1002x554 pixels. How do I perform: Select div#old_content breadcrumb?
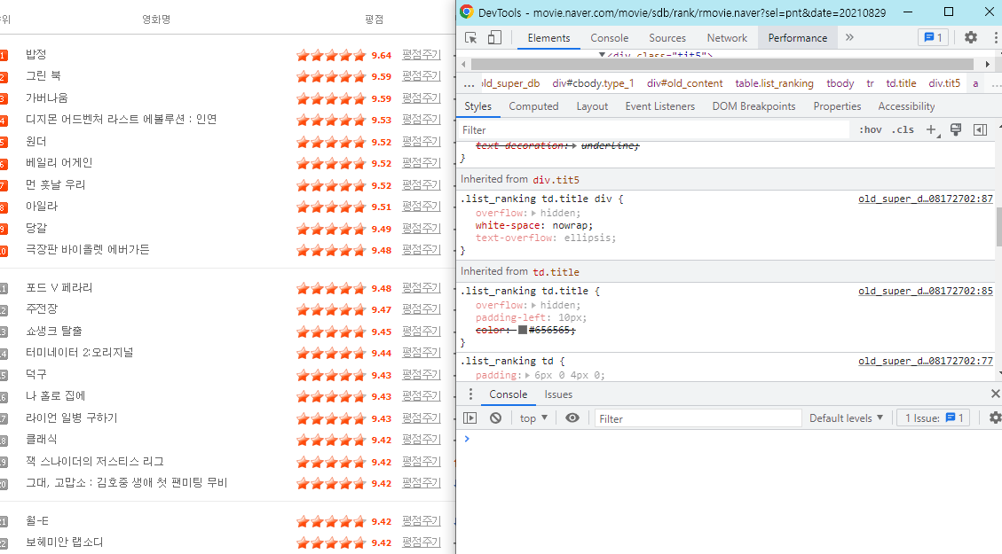tap(684, 83)
